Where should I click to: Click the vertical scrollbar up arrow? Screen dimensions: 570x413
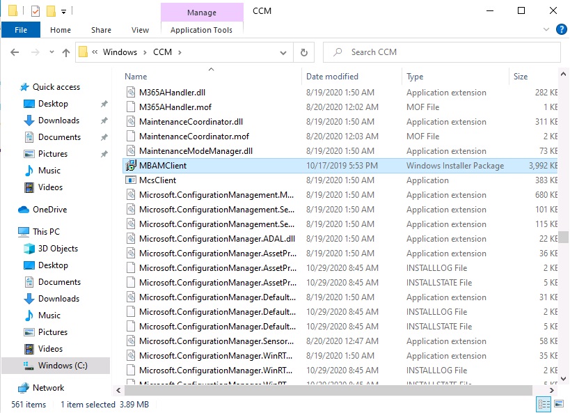pos(564,75)
